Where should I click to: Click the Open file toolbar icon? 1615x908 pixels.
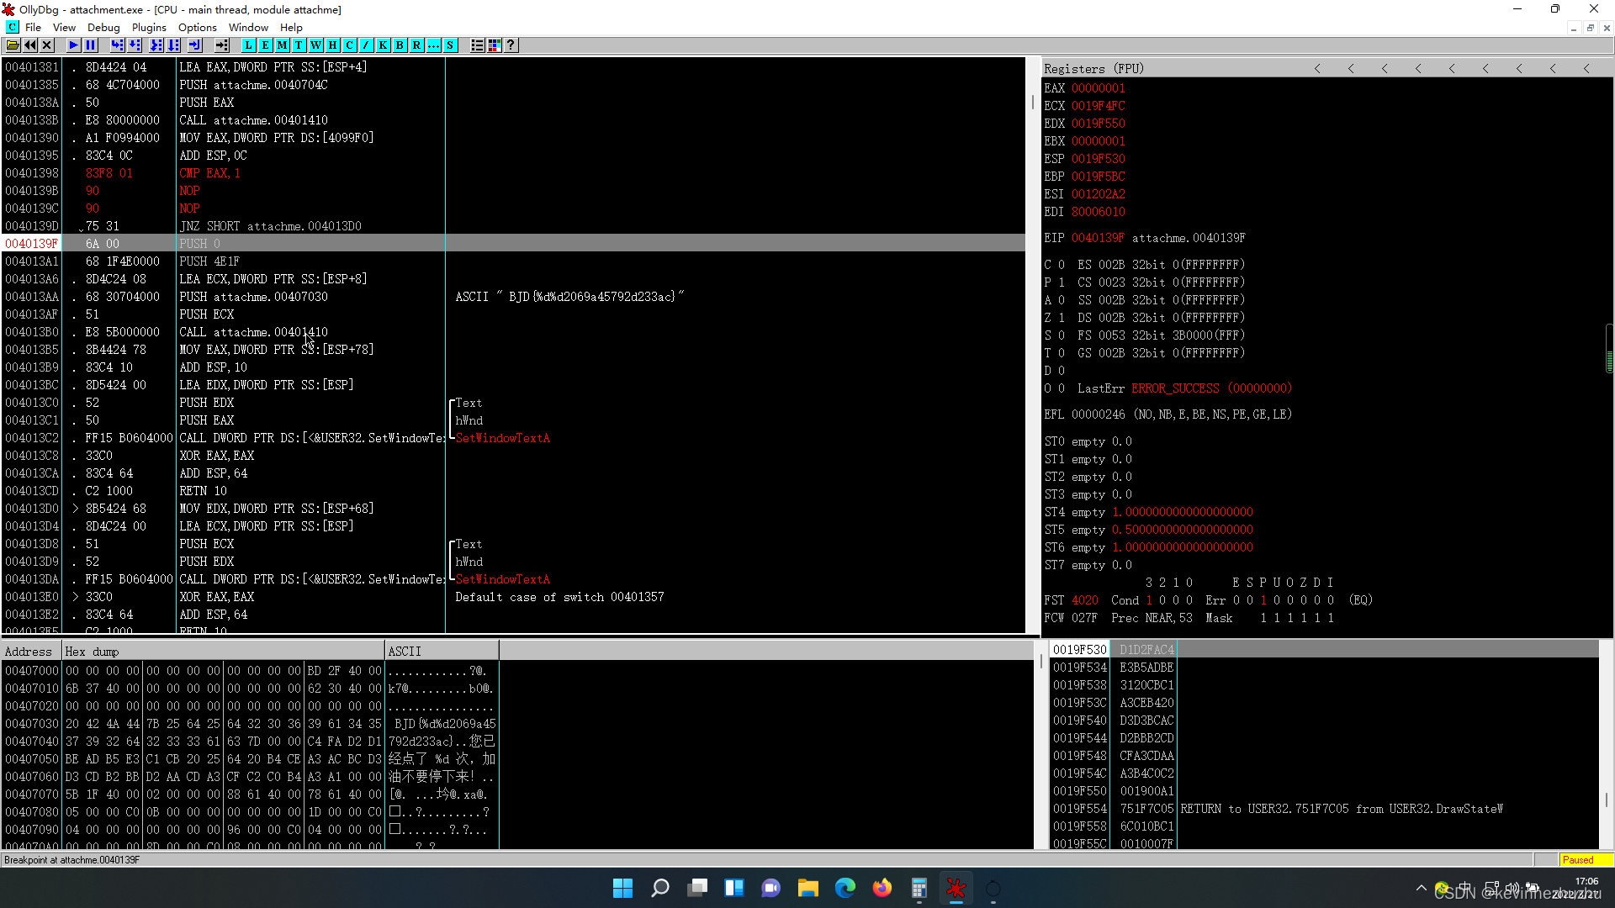(13, 45)
